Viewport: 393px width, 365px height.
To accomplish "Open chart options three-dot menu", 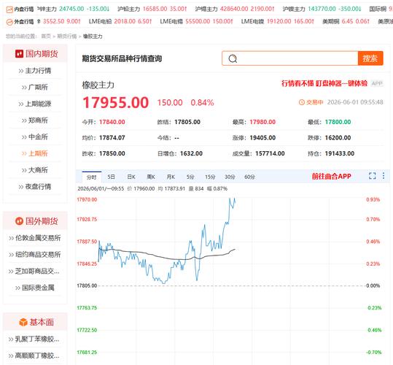I will [x=384, y=176].
